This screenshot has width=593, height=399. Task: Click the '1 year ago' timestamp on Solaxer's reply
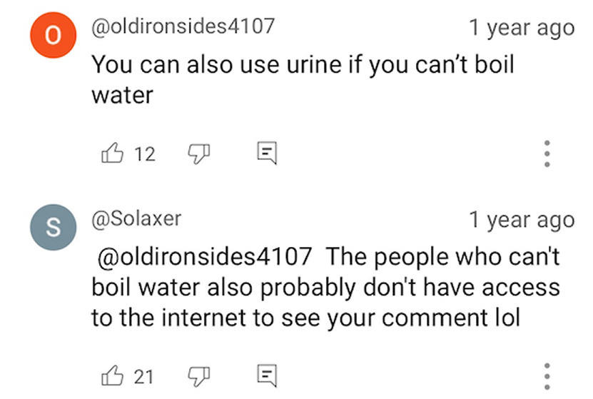tap(521, 220)
